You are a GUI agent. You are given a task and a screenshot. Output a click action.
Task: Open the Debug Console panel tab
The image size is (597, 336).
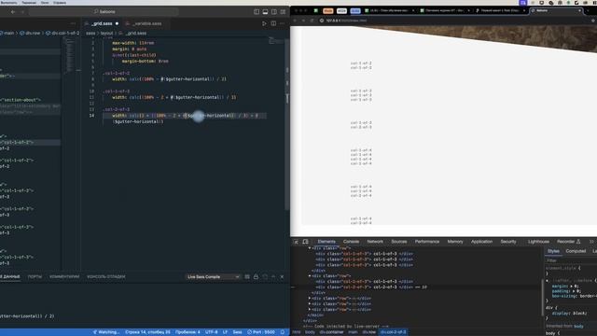[x=105, y=277]
